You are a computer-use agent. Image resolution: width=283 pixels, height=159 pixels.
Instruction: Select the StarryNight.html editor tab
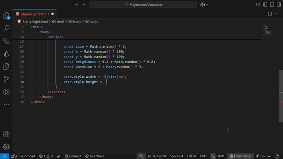pos(34,14)
